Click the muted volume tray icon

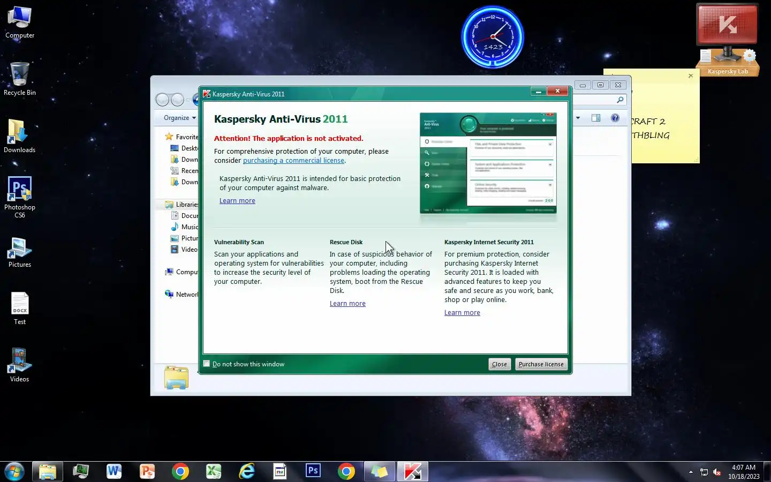click(717, 472)
